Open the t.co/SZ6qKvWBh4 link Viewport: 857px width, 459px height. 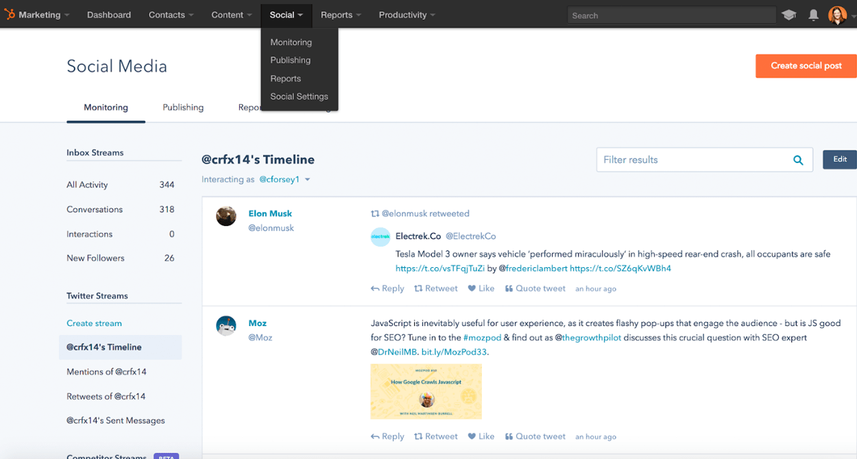tap(620, 269)
